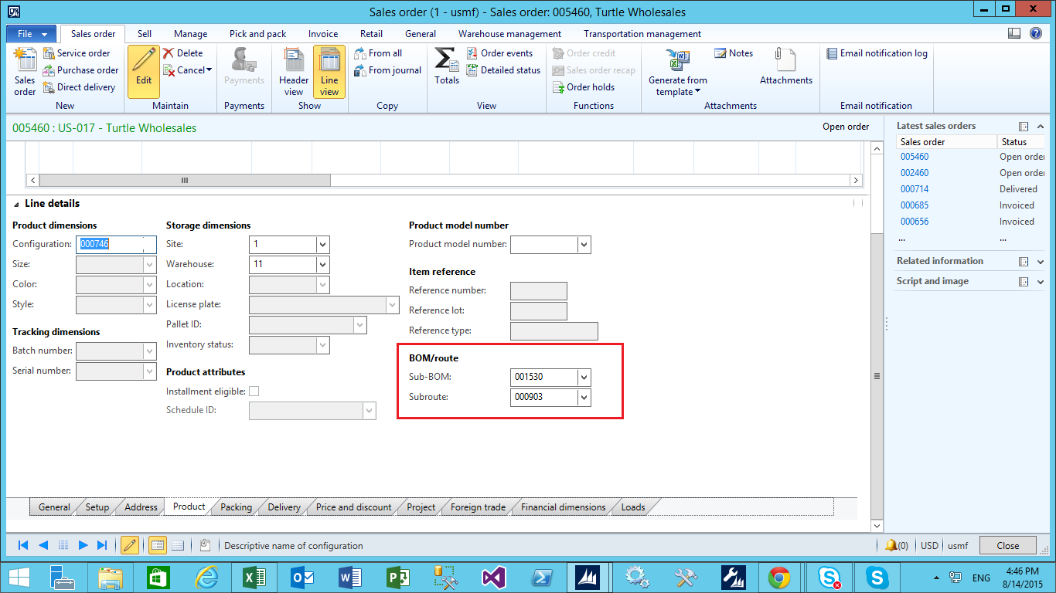Choose Direct delivery in New group
This screenshot has width=1056, height=593.
pos(79,87)
